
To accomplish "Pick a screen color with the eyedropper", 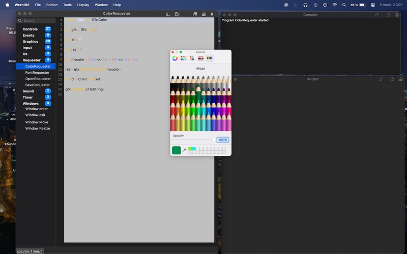I will [x=184, y=150].
